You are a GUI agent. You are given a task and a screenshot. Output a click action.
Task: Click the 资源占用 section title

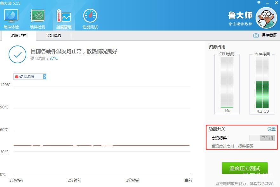click(x=217, y=47)
